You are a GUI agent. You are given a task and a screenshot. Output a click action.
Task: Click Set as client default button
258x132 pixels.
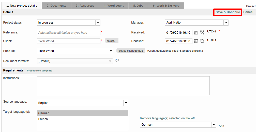click(x=131, y=51)
